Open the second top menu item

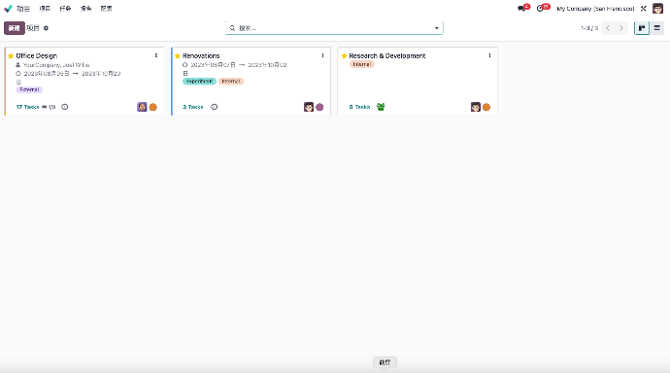(45, 9)
